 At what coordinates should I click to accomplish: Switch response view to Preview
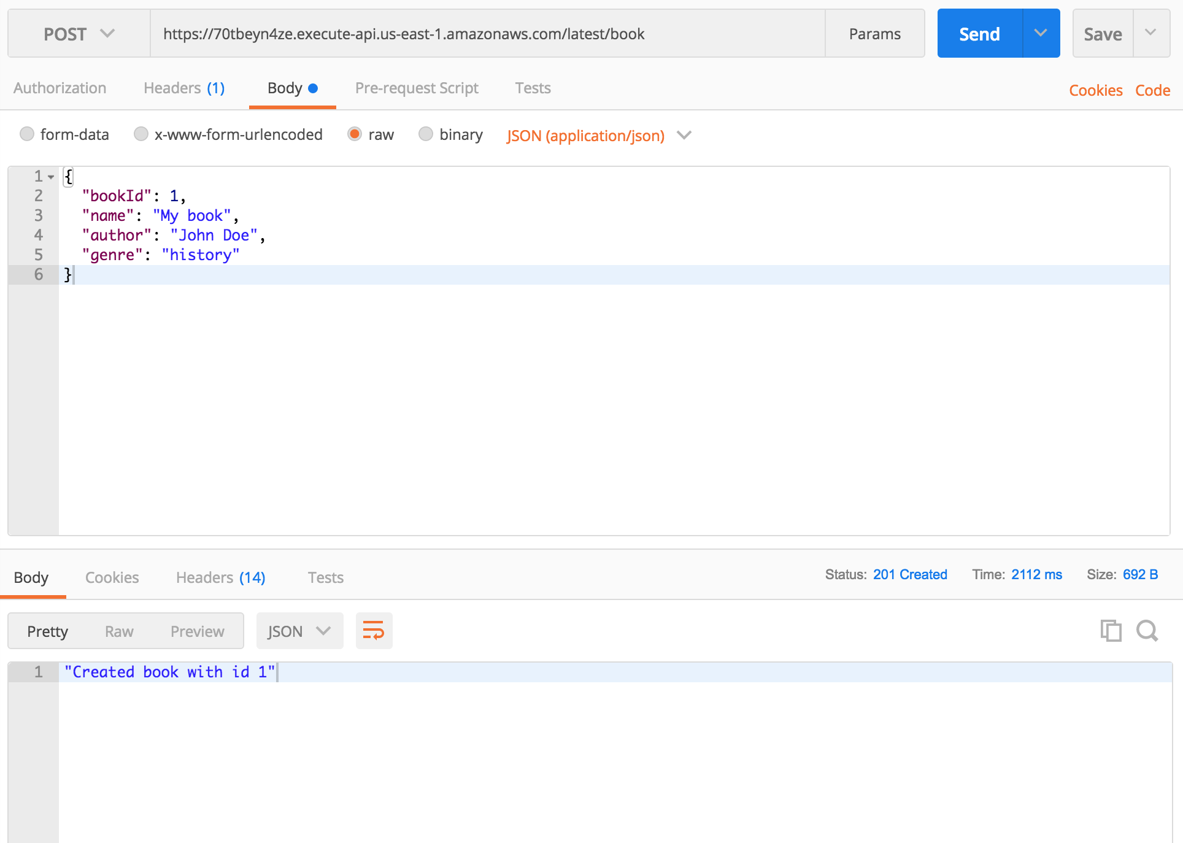pos(198,631)
